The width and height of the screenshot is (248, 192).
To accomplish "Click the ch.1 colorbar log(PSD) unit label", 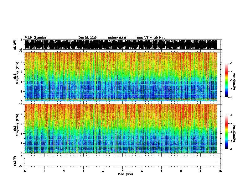I will point(235,82).
